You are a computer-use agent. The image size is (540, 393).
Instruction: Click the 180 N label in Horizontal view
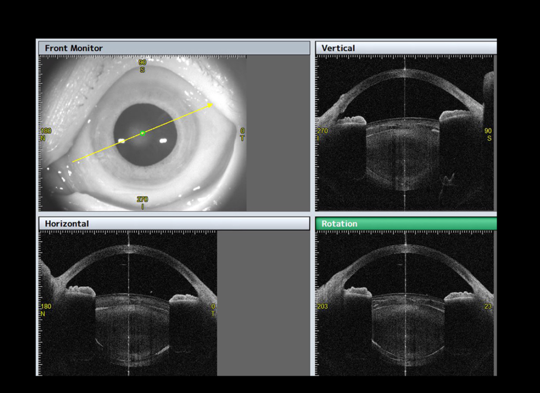(x=45, y=310)
